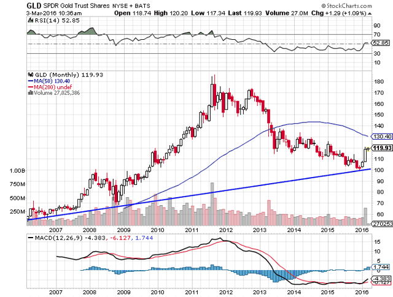Click the -4.383 MACD line value tag
393x297 pixels.
381,279
